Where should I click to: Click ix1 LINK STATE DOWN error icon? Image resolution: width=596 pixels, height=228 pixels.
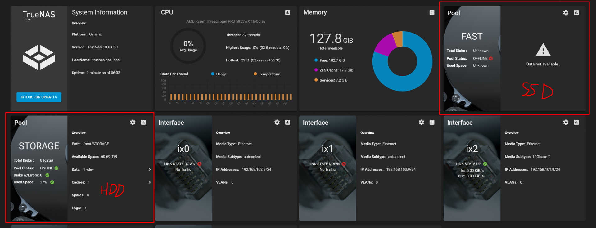[x=344, y=164]
